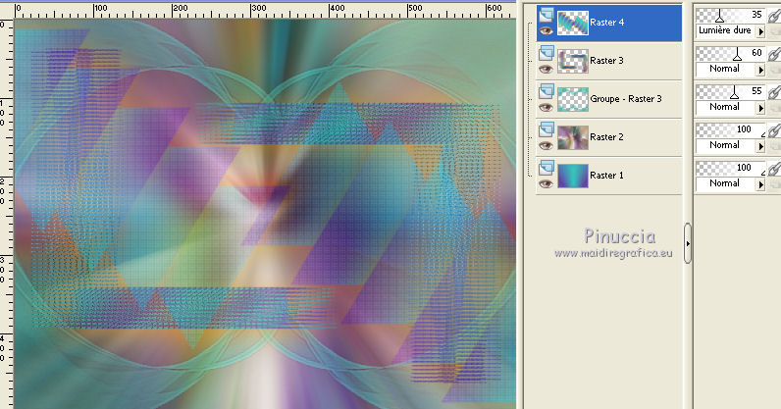Click the Raster 4 opacity slider set to 35
This screenshot has height=409, width=781.
pos(731,16)
